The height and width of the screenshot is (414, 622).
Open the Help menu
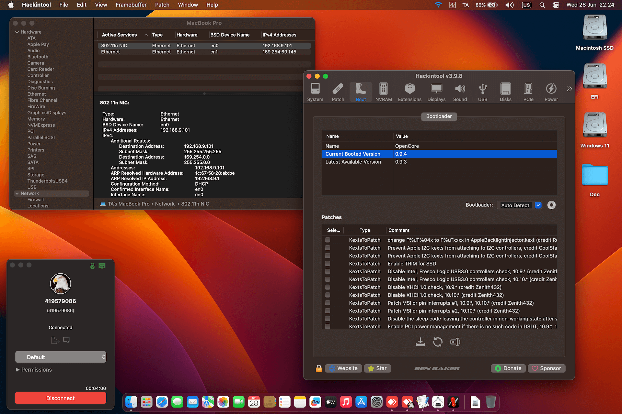tap(212, 5)
